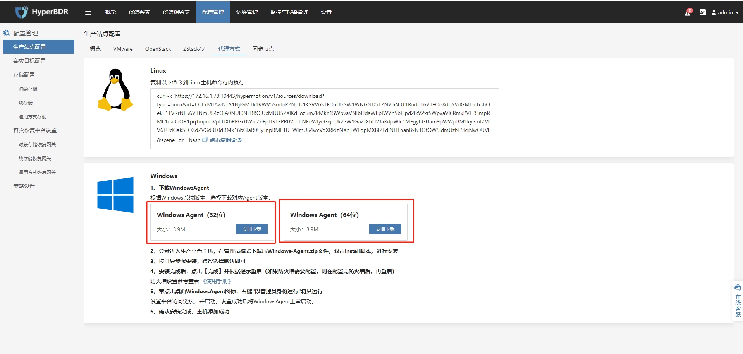Viewport: 743px width, 354px height.
Task: Click the 1、下载WindowsAgent step text
Action: click(x=180, y=188)
